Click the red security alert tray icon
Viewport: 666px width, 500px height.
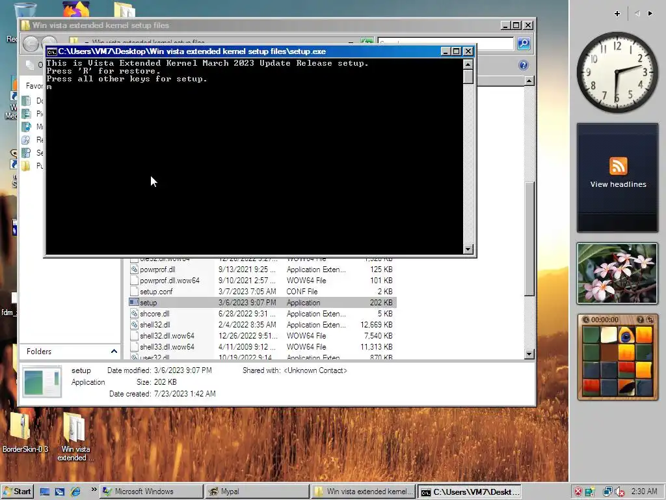tap(578, 492)
